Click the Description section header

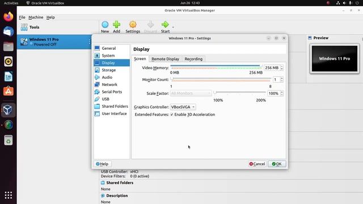click(117, 195)
